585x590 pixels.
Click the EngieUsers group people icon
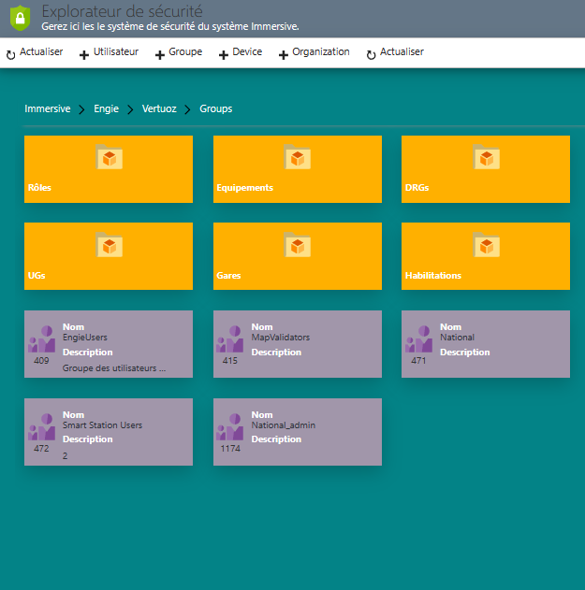[42, 339]
